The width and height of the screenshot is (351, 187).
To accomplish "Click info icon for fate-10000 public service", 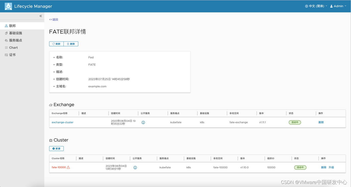I will 135,167.
